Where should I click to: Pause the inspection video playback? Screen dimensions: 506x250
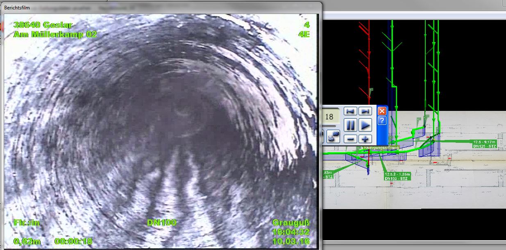point(350,125)
